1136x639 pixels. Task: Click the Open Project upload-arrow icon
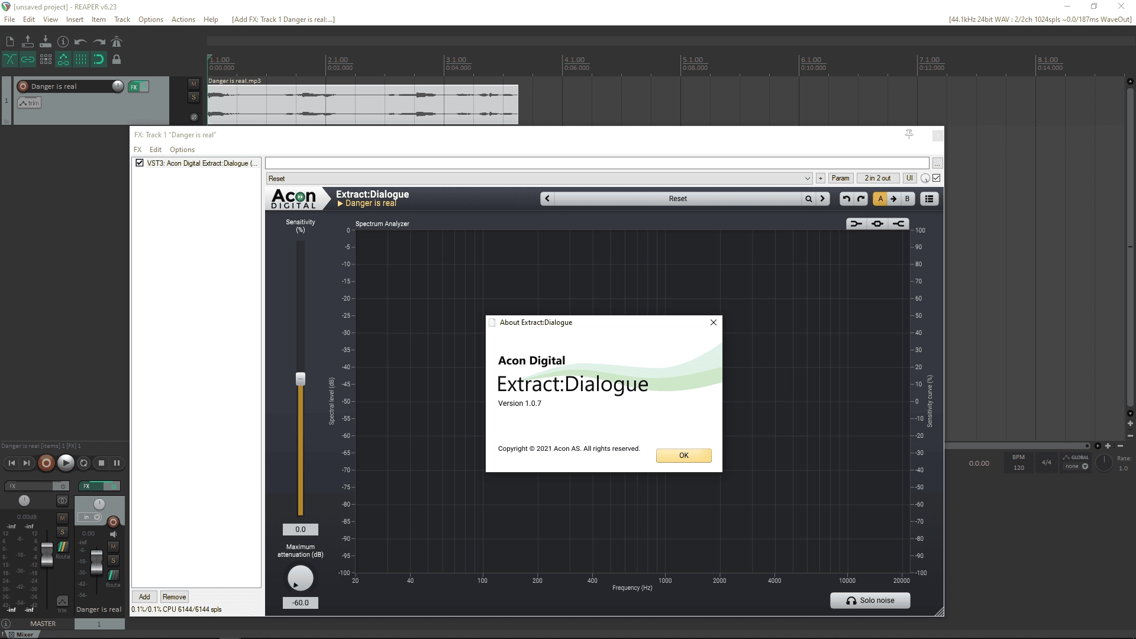pyautogui.click(x=27, y=41)
